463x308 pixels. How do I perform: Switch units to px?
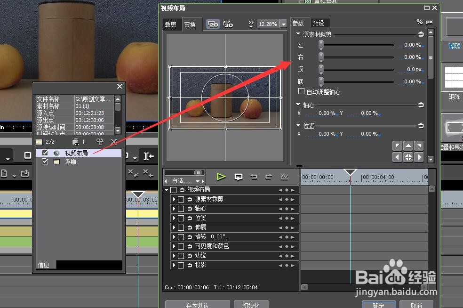(429, 22)
